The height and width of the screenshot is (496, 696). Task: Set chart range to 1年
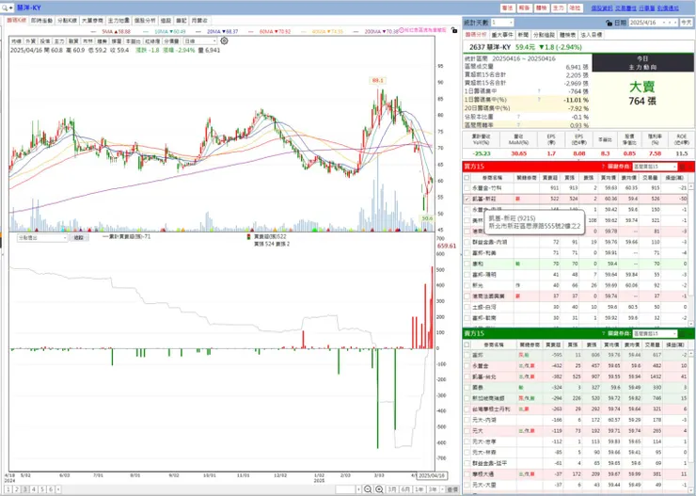click(419, 489)
